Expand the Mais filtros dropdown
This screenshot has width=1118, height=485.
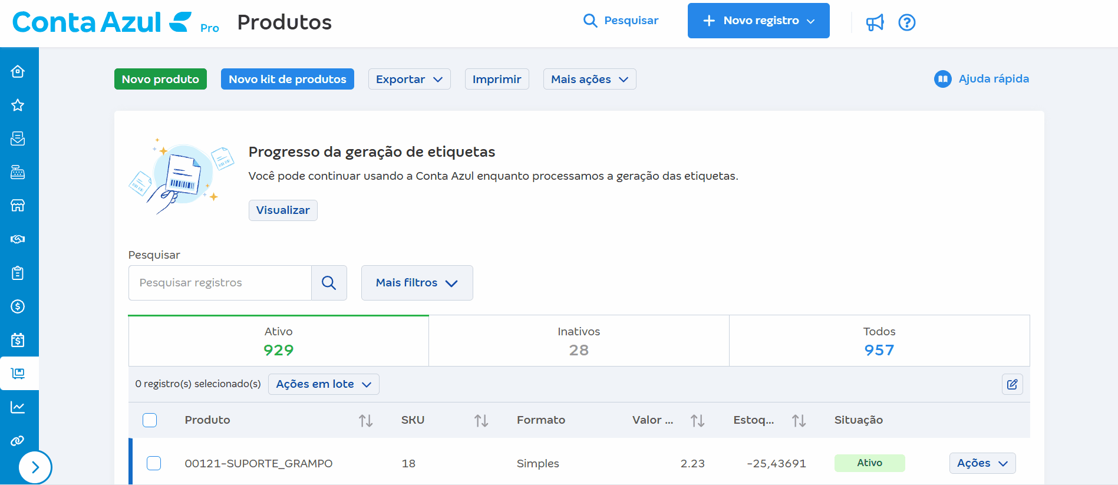point(417,283)
